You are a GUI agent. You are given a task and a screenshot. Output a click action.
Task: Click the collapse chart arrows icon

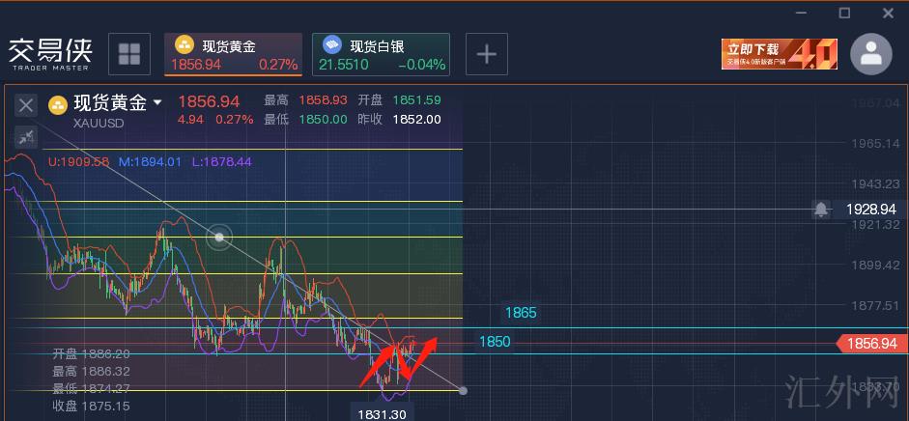click(25, 137)
